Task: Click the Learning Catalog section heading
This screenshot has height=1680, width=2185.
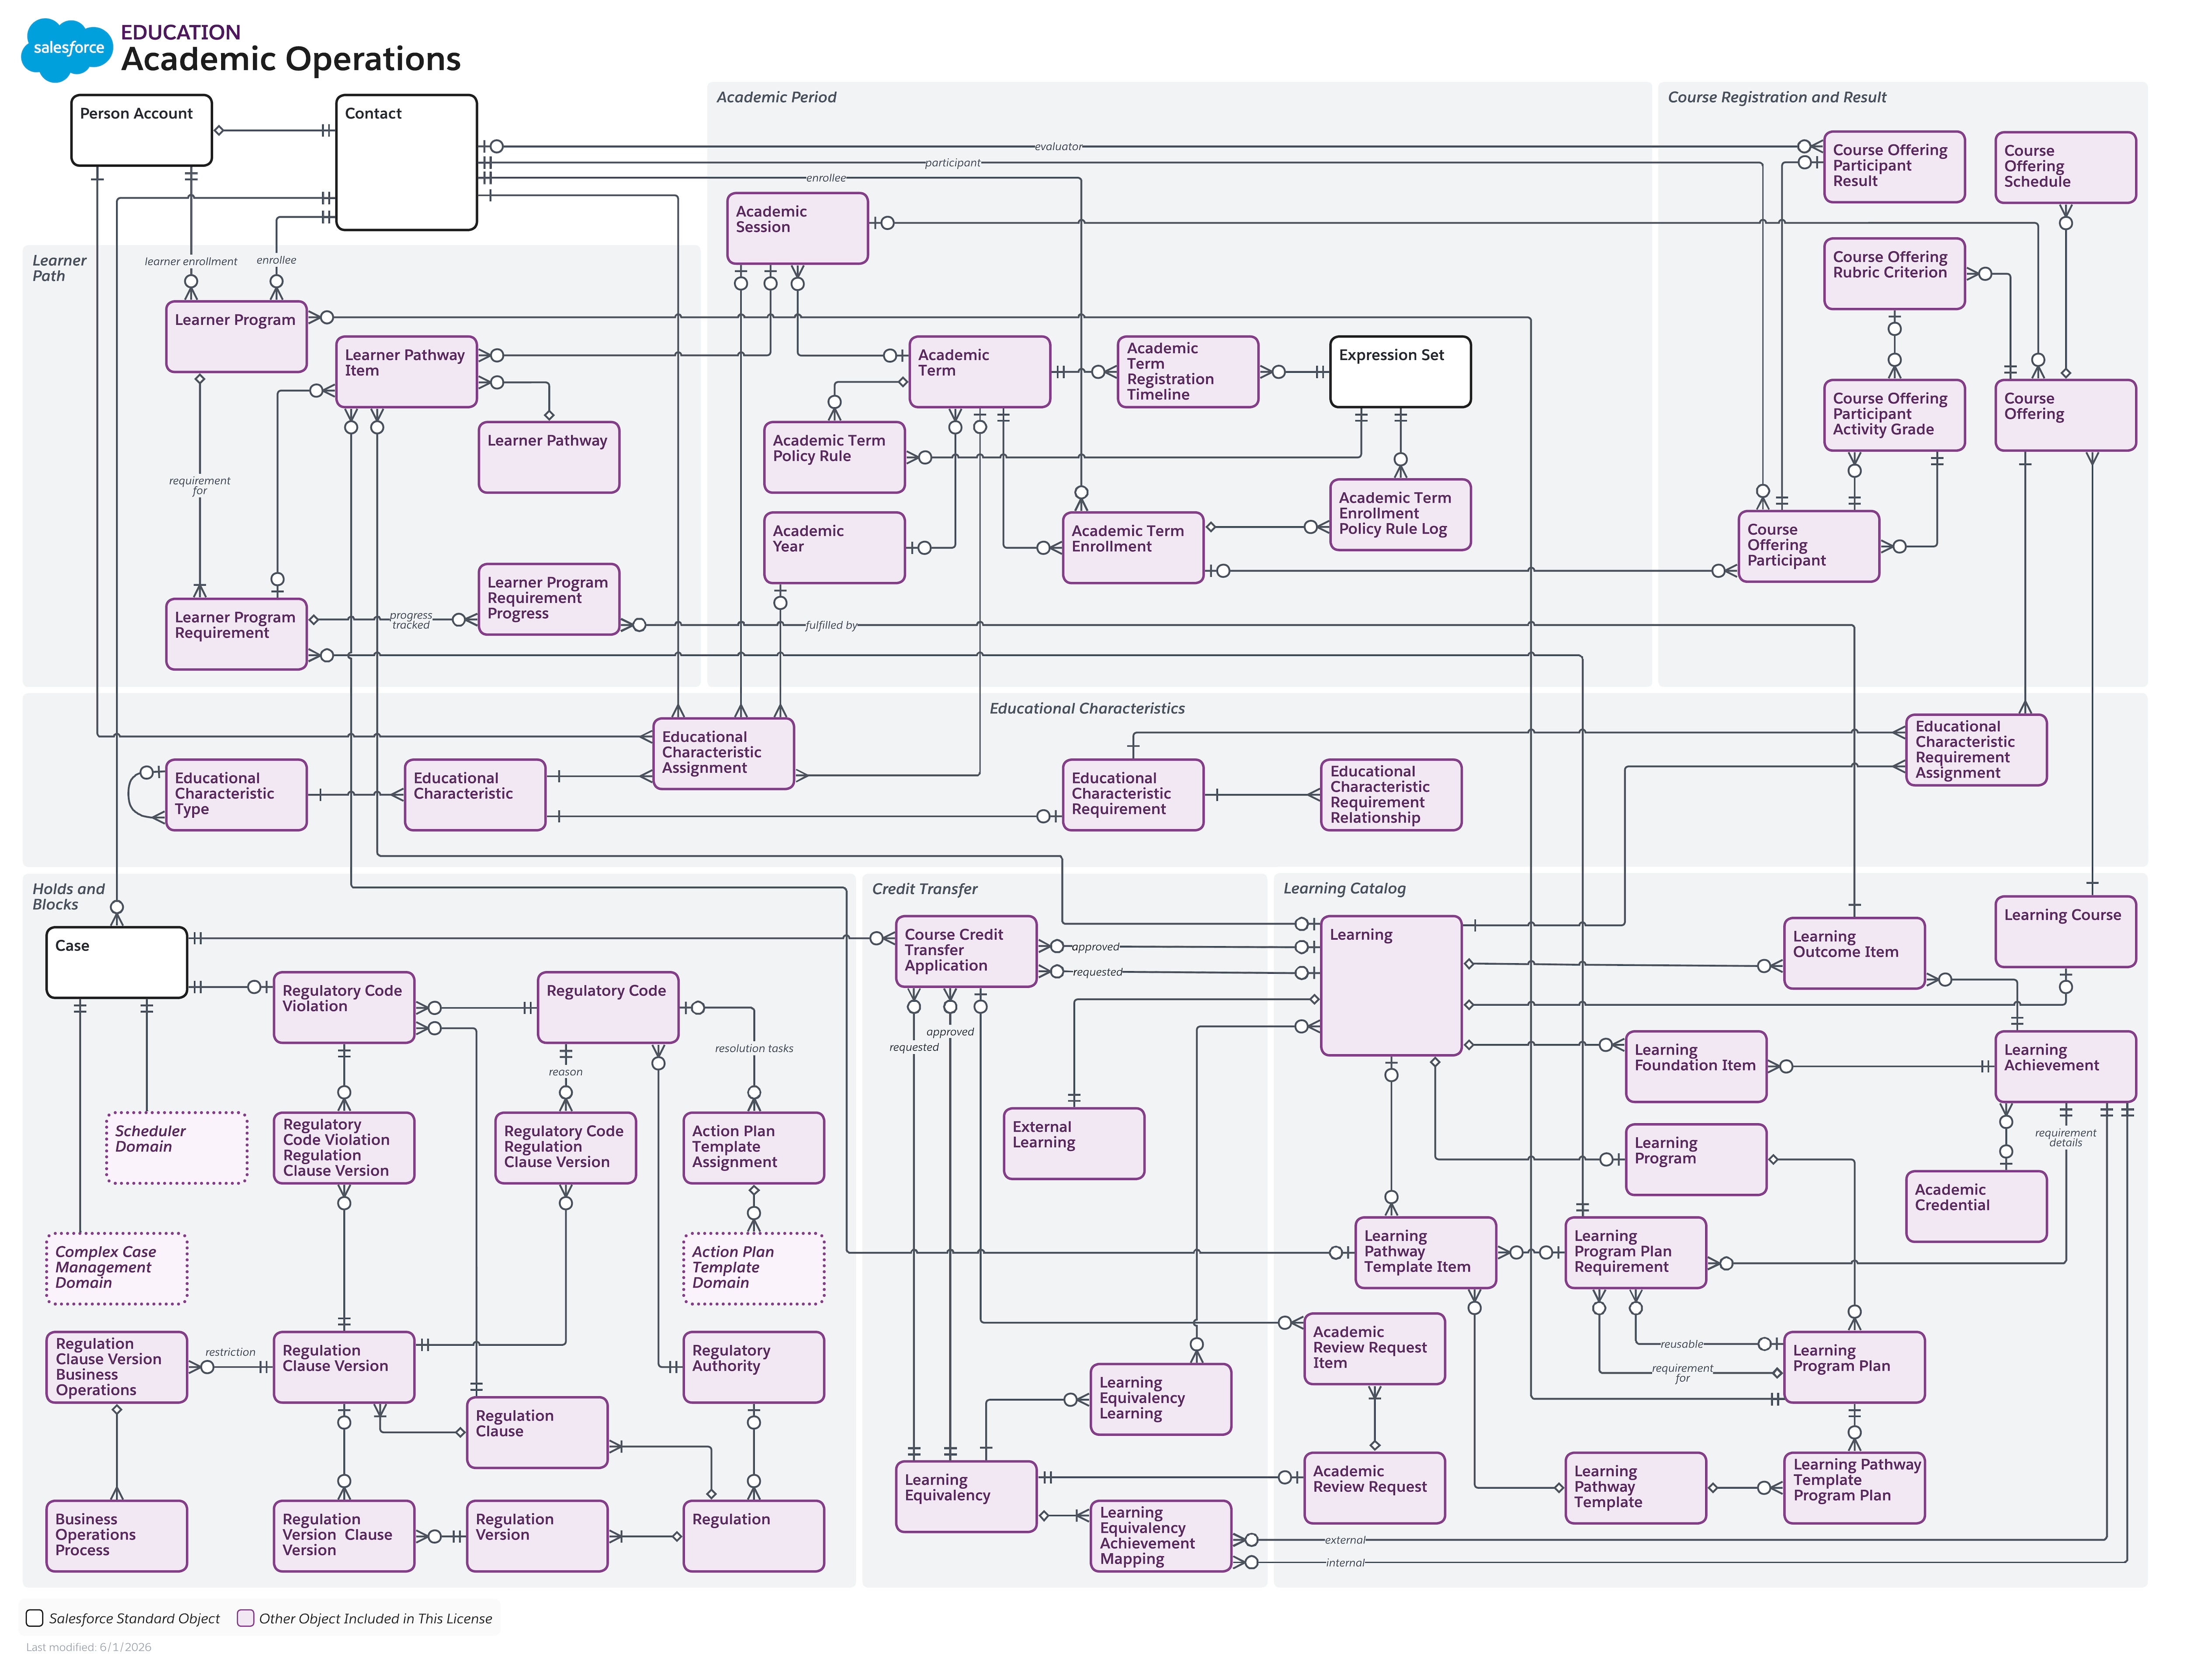Action: [x=1344, y=888]
